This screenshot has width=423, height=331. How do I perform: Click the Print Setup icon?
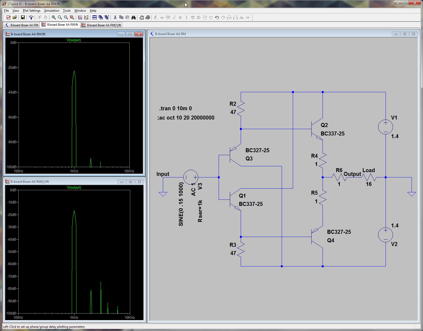[x=142, y=18]
